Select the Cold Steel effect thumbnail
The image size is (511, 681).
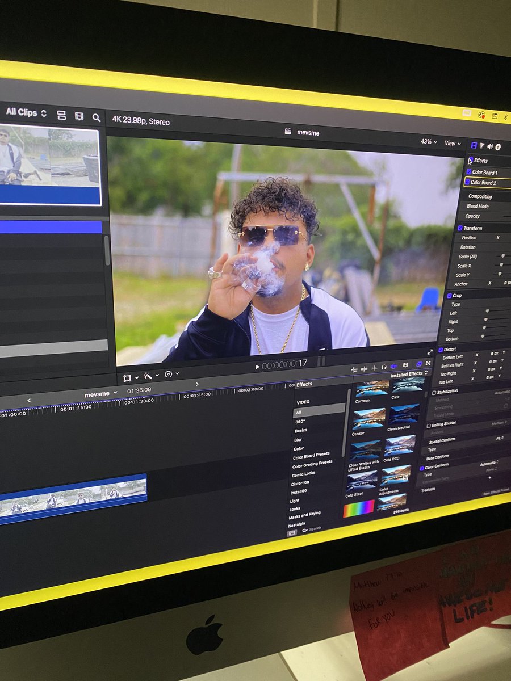(x=361, y=481)
